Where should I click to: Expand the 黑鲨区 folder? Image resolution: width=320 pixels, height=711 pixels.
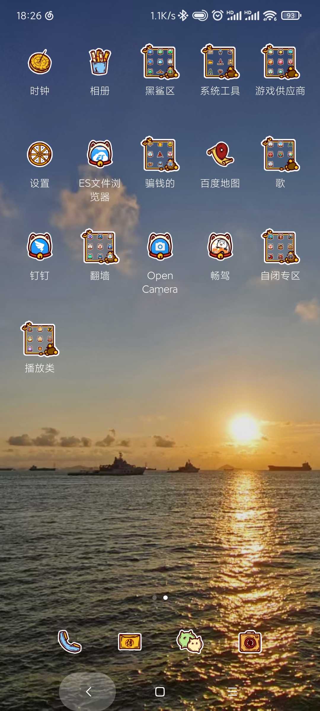click(x=160, y=63)
